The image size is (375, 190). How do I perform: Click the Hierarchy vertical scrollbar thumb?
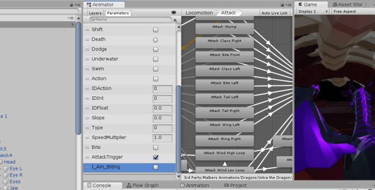pyautogui.click(x=78, y=78)
